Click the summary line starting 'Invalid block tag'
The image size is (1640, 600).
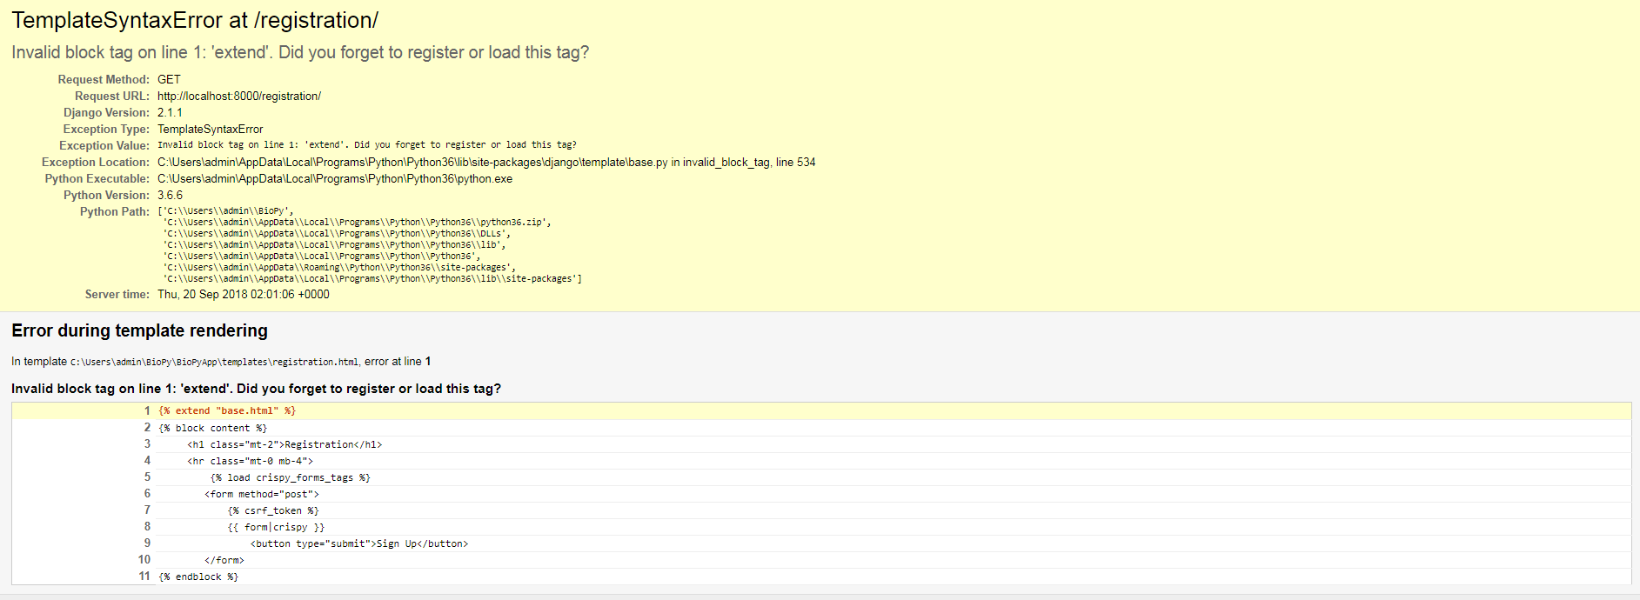[x=300, y=52]
